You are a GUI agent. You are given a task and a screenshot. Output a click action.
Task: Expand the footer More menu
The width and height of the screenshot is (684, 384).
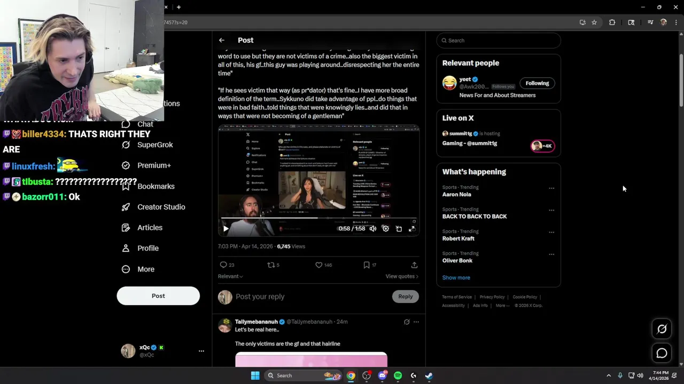[502, 306]
